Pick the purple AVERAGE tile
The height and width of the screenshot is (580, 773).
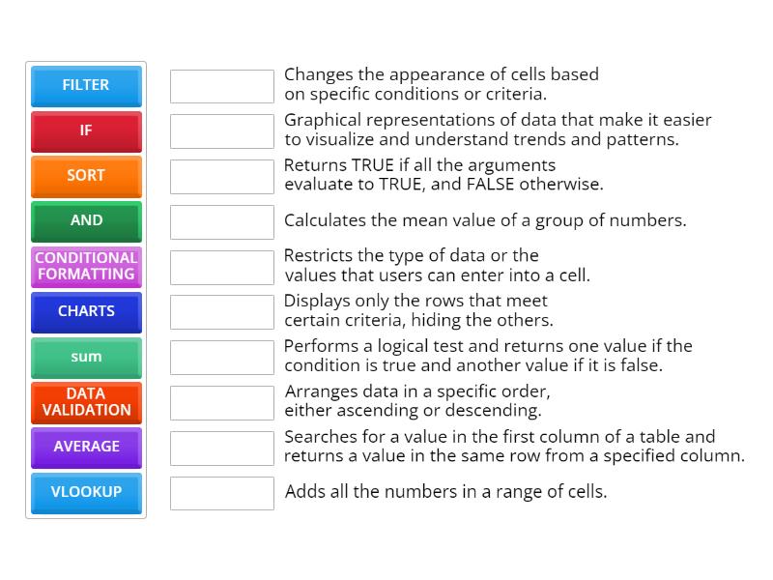(86, 447)
